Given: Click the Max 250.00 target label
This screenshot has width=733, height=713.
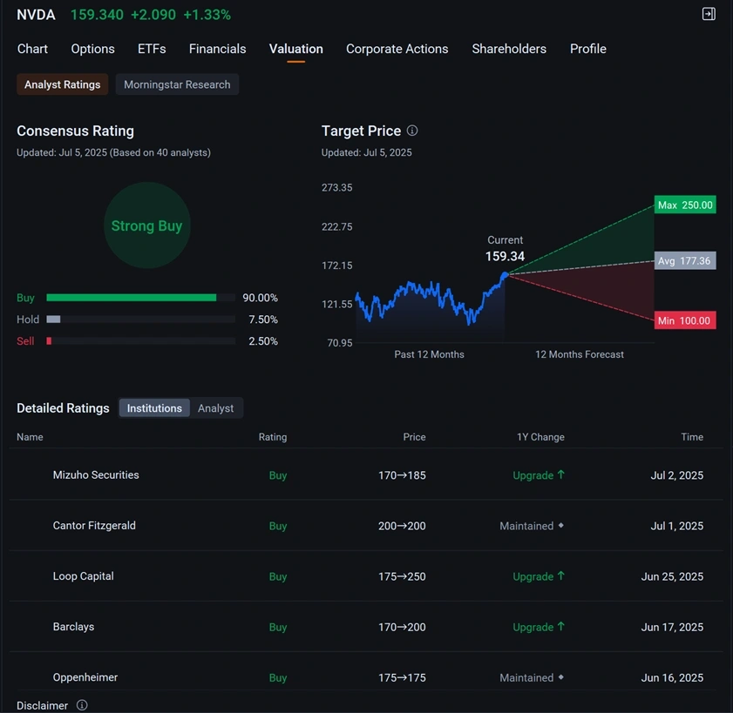Looking at the screenshot, I should 685,205.
